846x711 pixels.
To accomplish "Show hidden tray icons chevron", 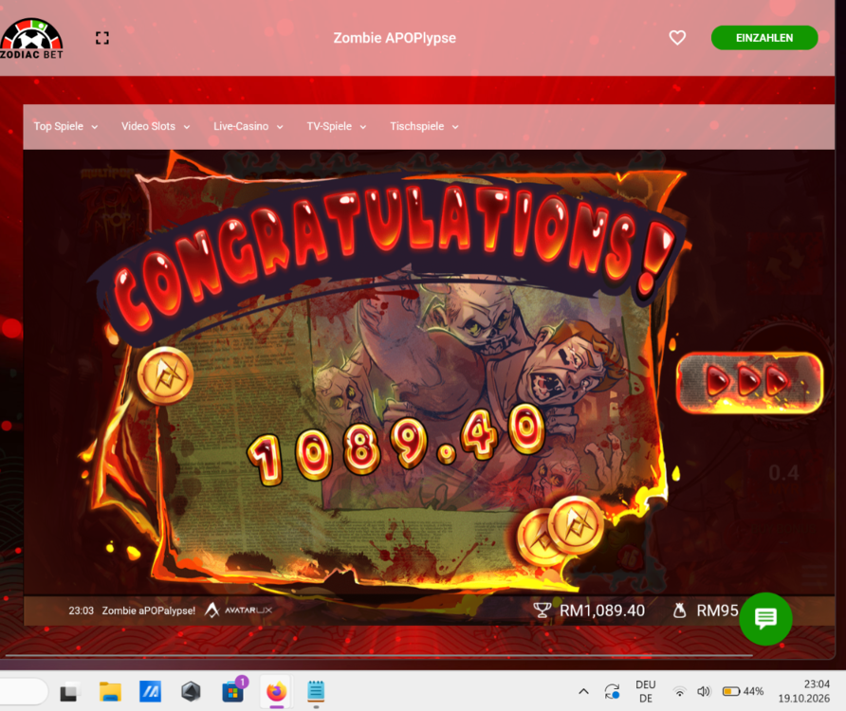I will tap(583, 692).
